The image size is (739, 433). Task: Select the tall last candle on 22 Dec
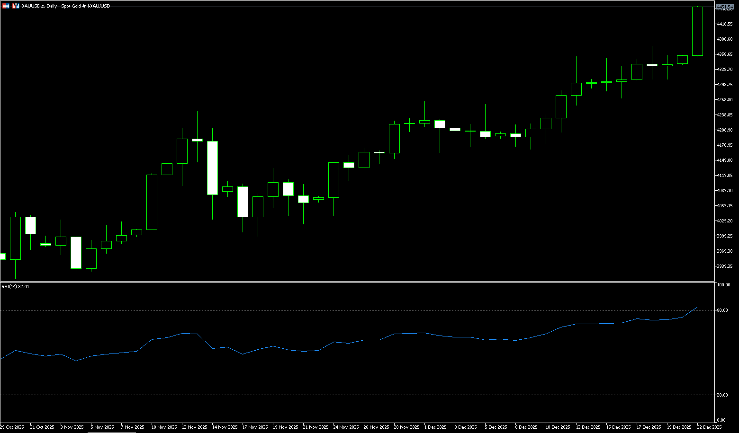697,31
